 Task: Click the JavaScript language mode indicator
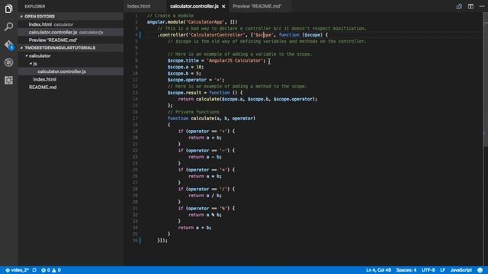coord(461,270)
